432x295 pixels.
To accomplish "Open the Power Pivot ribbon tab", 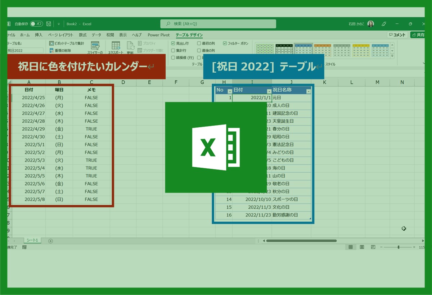I will pyautogui.click(x=158, y=35).
